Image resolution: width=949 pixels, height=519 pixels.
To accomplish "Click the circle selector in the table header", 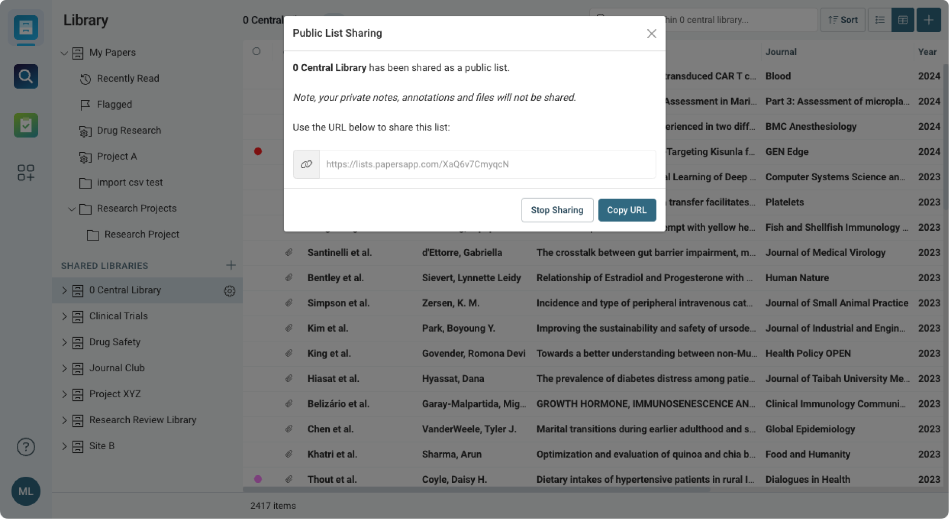I will point(256,51).
